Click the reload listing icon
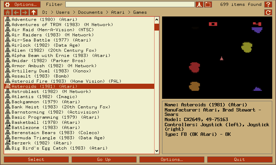Image resolution: width=276 pixels, height=165 pixels. 268,12
